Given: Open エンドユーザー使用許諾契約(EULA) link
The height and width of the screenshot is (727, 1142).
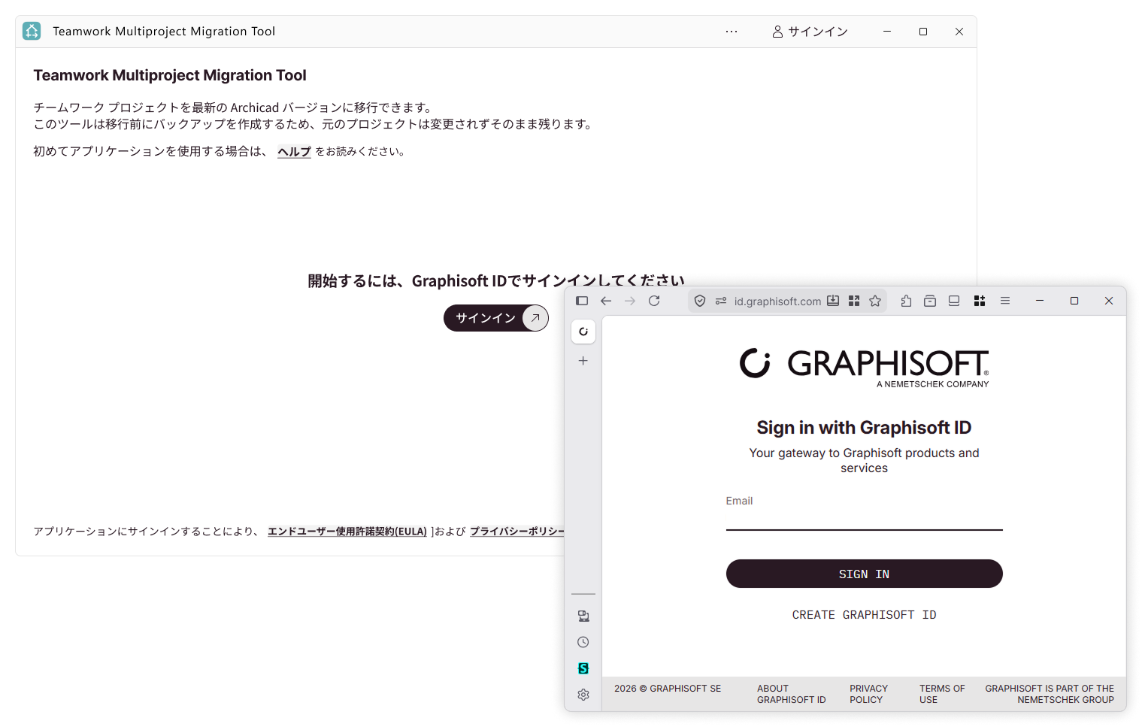Looking at the screenshot, I should [347, 532].
